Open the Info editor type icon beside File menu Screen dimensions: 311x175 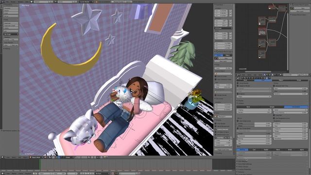click(3, 1)
